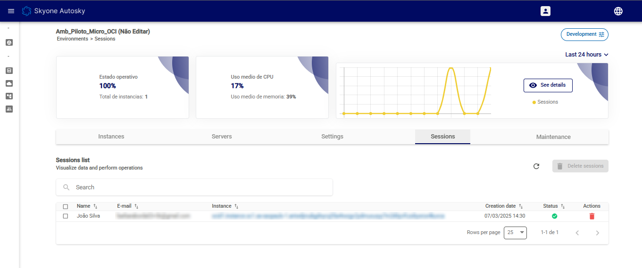Open the hamburger navigation menu
This screenshot has height=268, width=642.
(x=11, y=11)
